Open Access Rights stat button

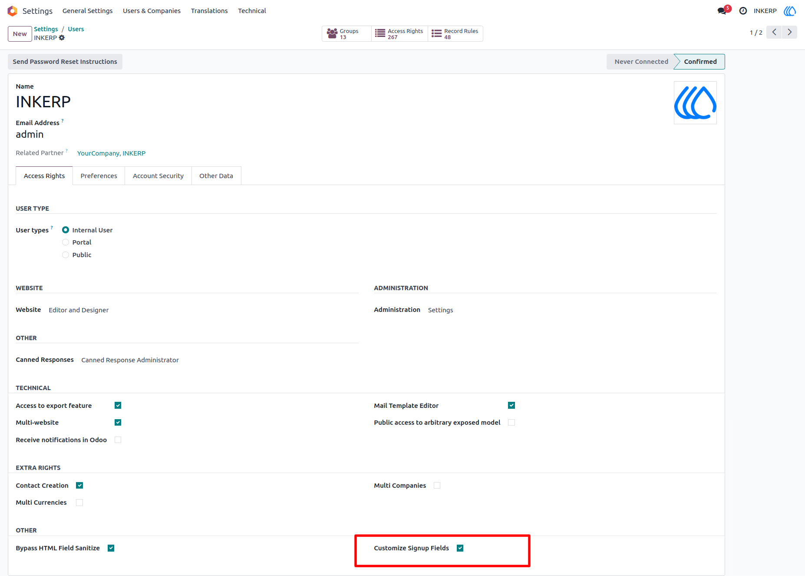point(399,34)
